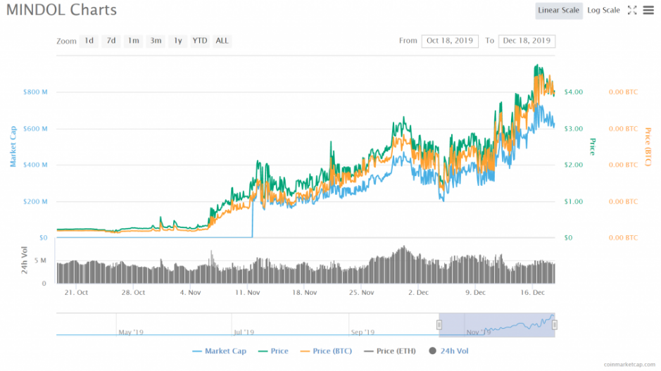Image resolution: width=661 pixels, height=371 pixels.
Task: Set zoom range to 1y
Action: click(178, 41)
